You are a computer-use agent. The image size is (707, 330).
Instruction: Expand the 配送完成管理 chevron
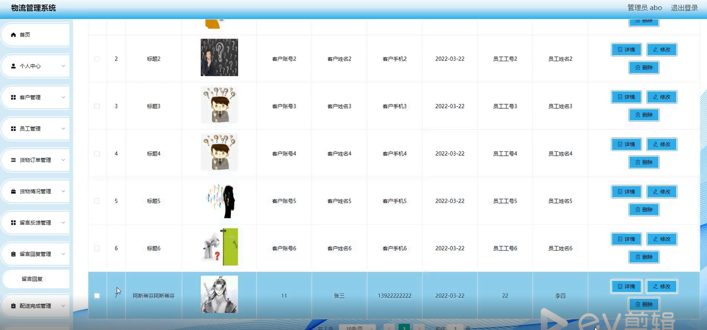pyautogui.click(x=63, y=306)
